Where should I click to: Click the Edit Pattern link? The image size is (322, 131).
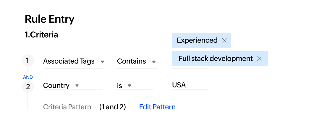(157, 107)
